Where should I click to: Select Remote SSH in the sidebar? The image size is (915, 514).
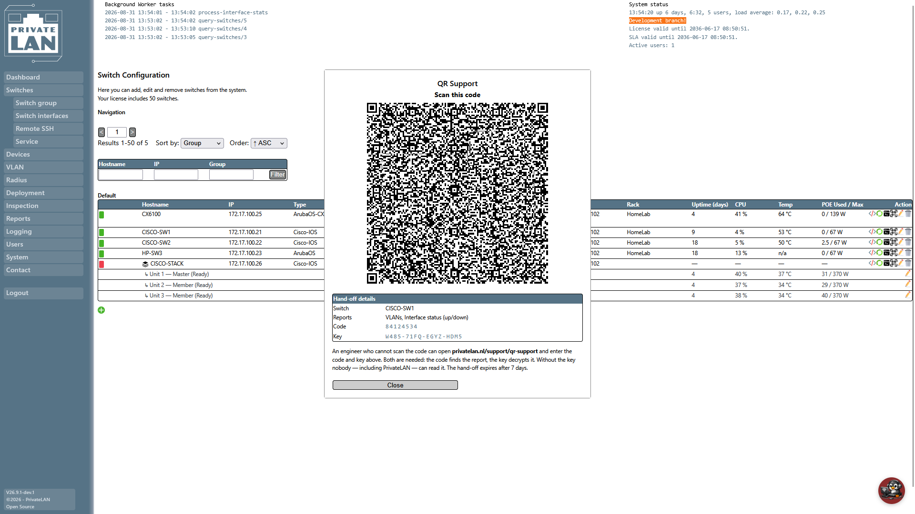[x=48, y=128]
